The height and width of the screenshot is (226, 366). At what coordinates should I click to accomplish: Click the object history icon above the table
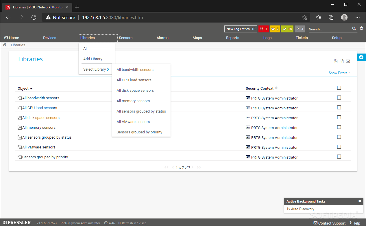tap(336, 61)
